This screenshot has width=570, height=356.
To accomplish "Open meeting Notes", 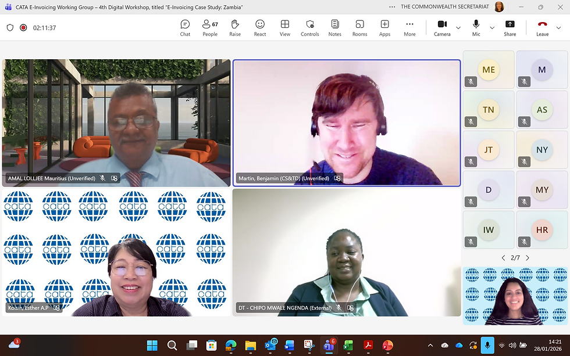I will click(x=335, y=28).
